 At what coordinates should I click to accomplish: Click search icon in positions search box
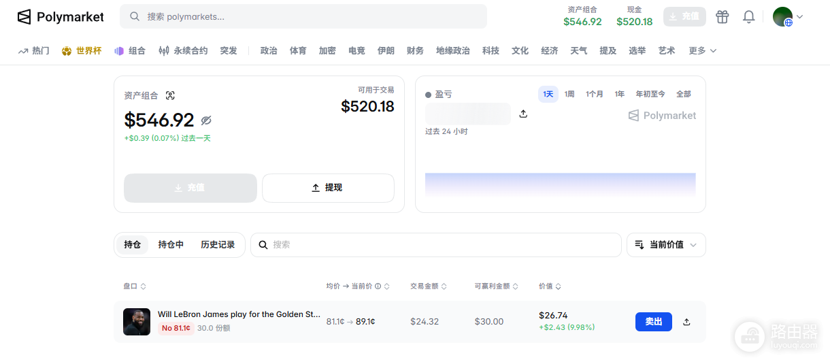(263, 244)
